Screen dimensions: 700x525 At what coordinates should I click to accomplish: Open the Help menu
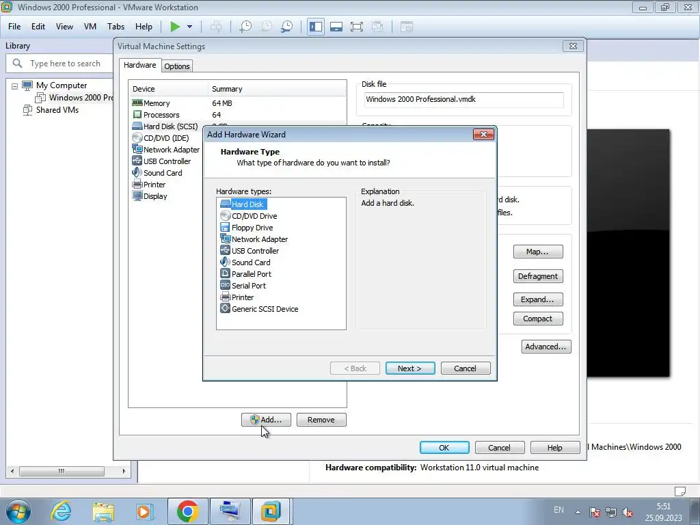coord(144,27)
